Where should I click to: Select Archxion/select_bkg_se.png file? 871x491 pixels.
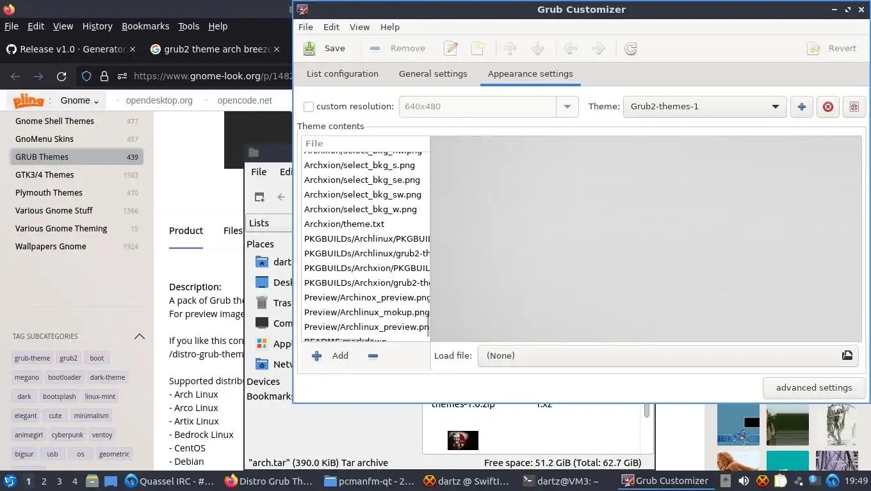pos(365,180)
